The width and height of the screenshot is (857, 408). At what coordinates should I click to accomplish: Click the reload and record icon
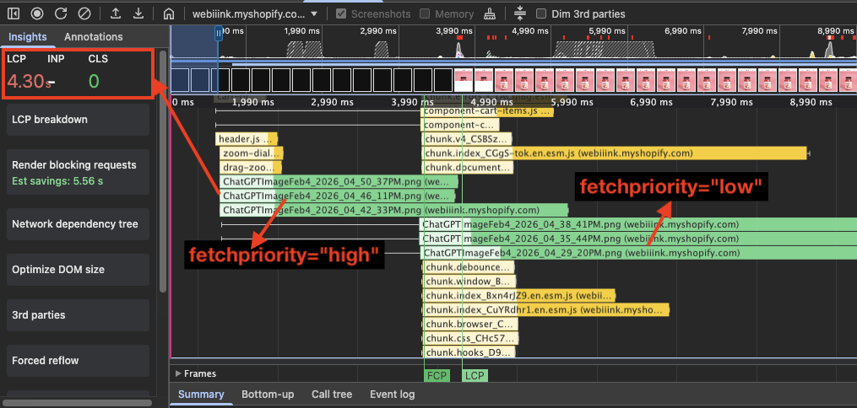61,14
